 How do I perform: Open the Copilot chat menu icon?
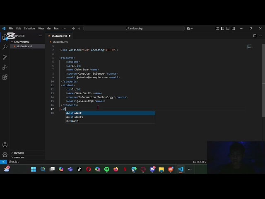[190, 29]
